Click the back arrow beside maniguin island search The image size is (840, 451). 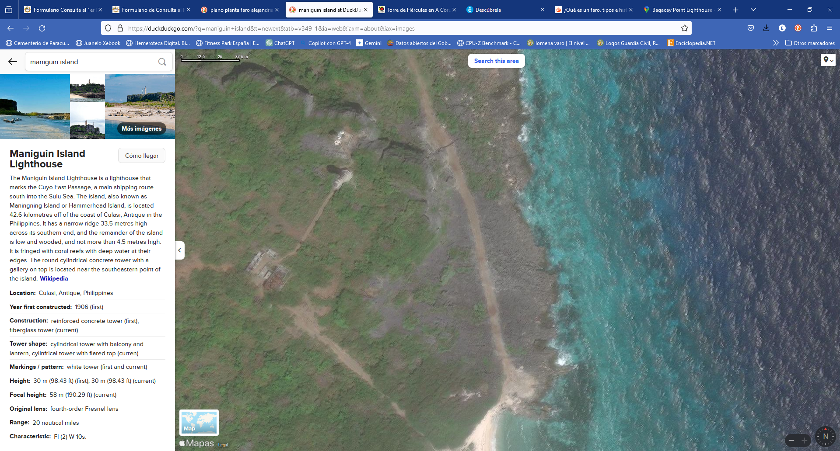13,62
